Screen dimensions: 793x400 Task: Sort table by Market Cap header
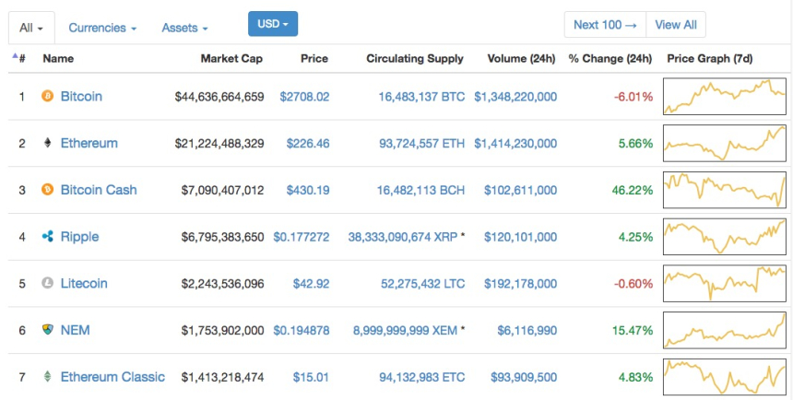pos(231,59)
